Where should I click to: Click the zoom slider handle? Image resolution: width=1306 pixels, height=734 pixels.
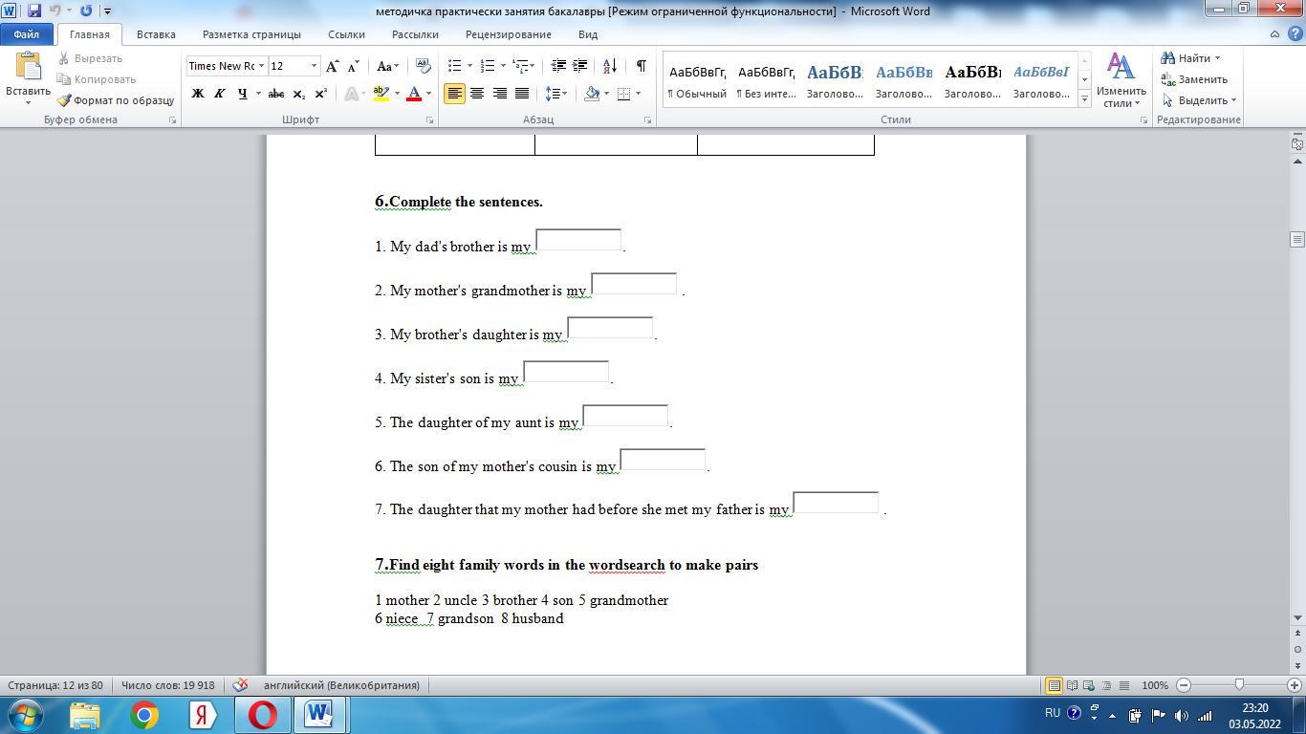(x=1240, y=685)
